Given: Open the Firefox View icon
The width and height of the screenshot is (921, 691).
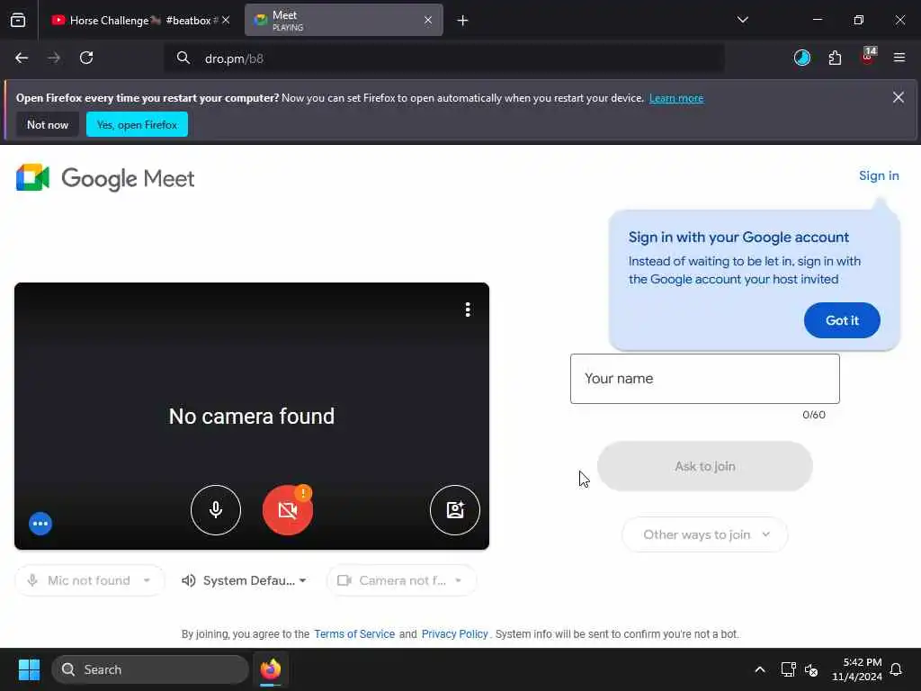Looking at the screenshot, I should pyautogui.click(x=18, y=21).
